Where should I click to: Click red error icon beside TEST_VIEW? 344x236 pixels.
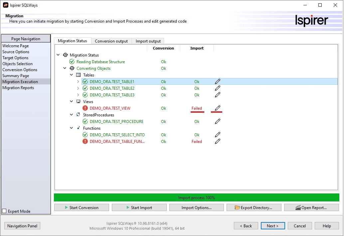coord(85,108)
